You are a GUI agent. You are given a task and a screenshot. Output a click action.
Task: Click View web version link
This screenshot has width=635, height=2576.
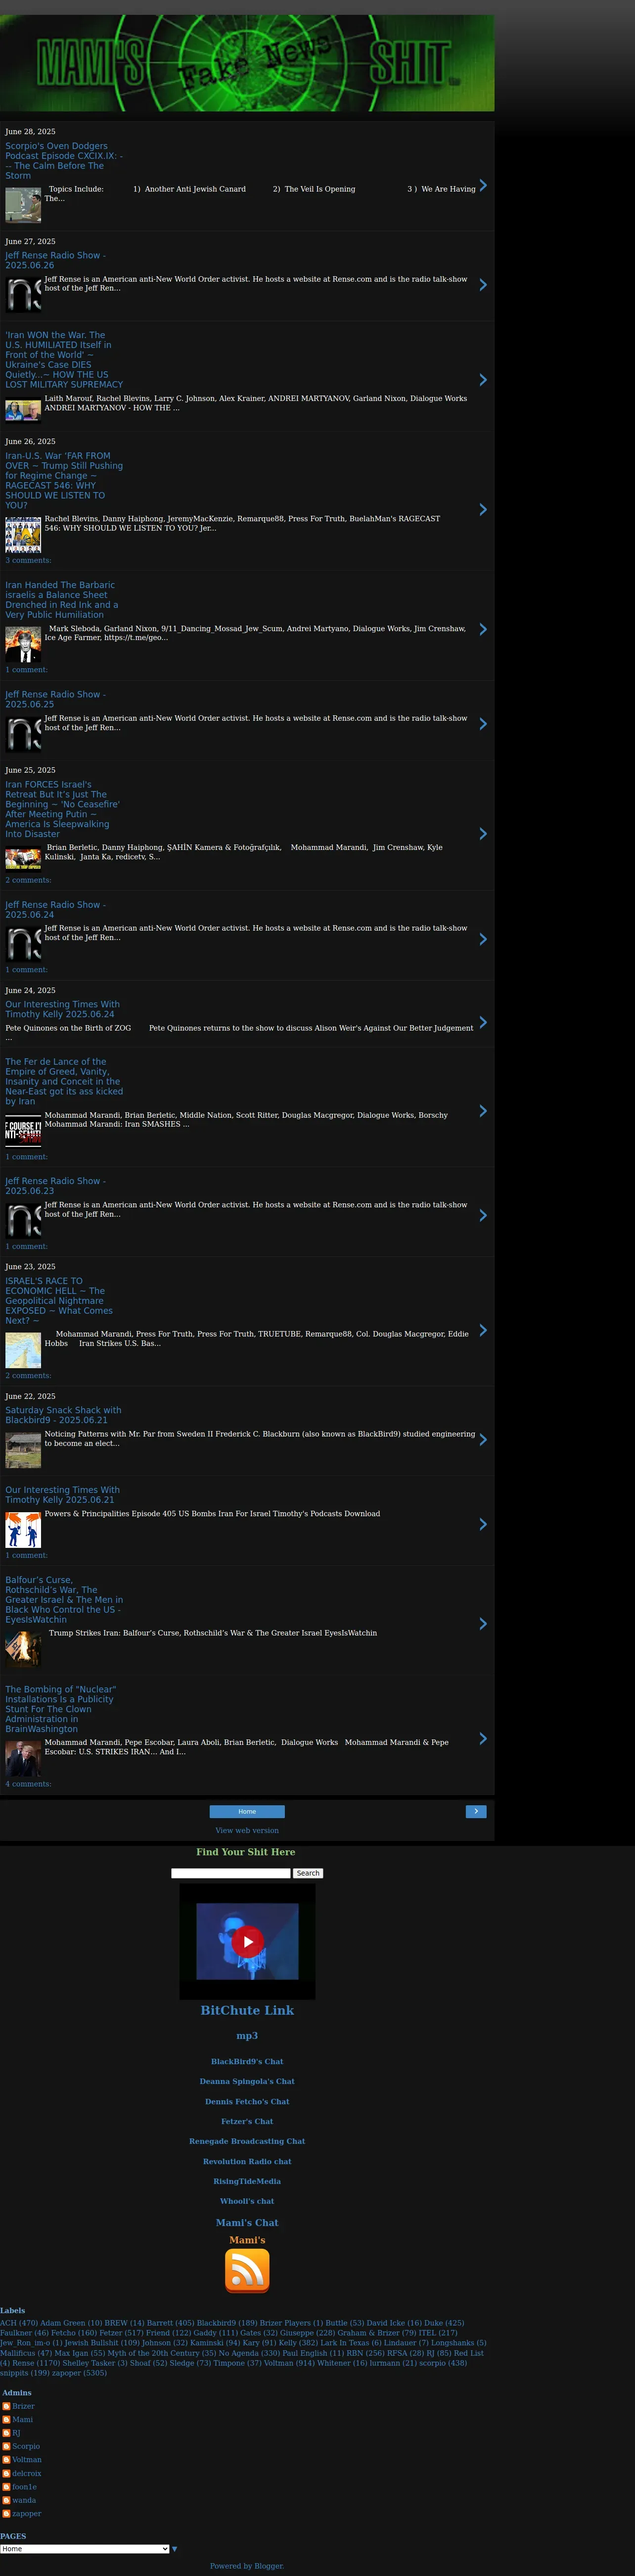pos(248,1830)
